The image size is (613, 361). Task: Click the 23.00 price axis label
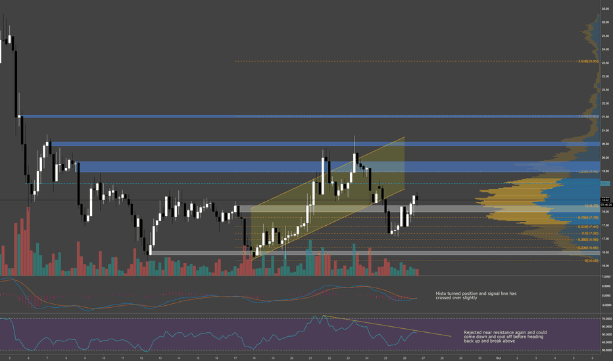coord(605,77)
